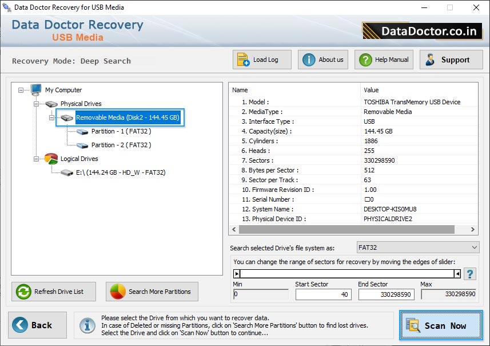This screenshot has width=490, height=346.
Task: Select Partition - 1 (FAT32) in tree
Action: [121, 131]
